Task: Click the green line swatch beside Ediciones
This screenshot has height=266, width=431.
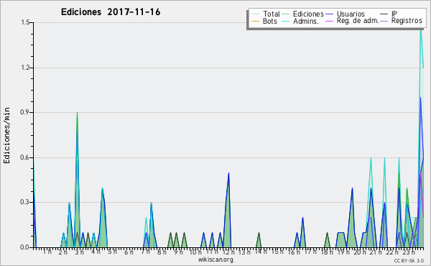Action: tap(286, 14)
